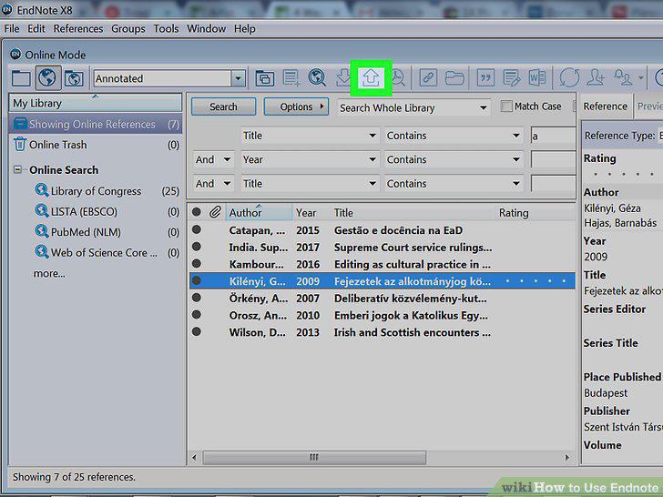Toggle read status dot for India. Sup row

[196, 247]
